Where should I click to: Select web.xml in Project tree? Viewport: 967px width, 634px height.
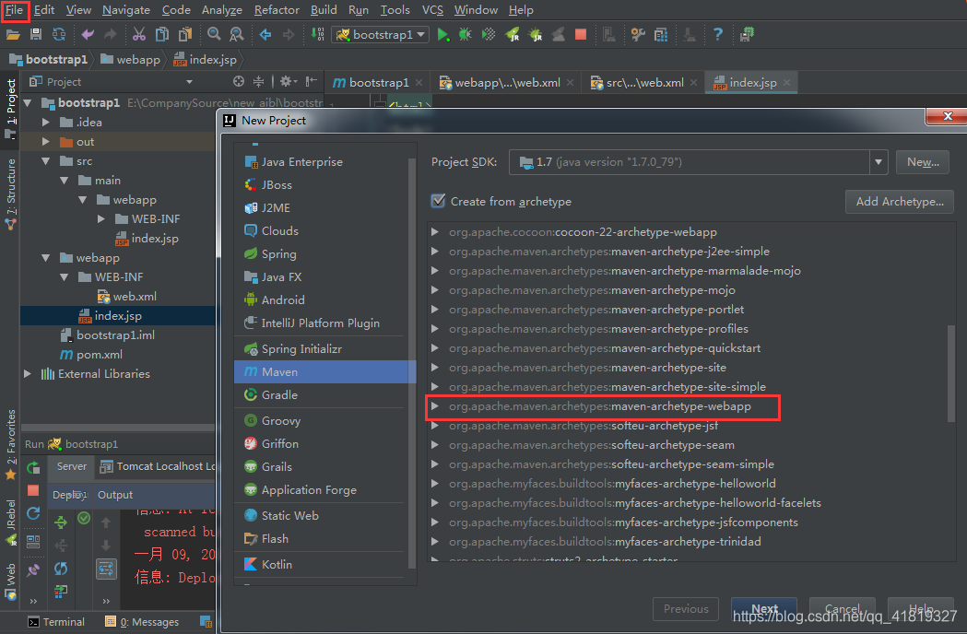coord(127,297)
